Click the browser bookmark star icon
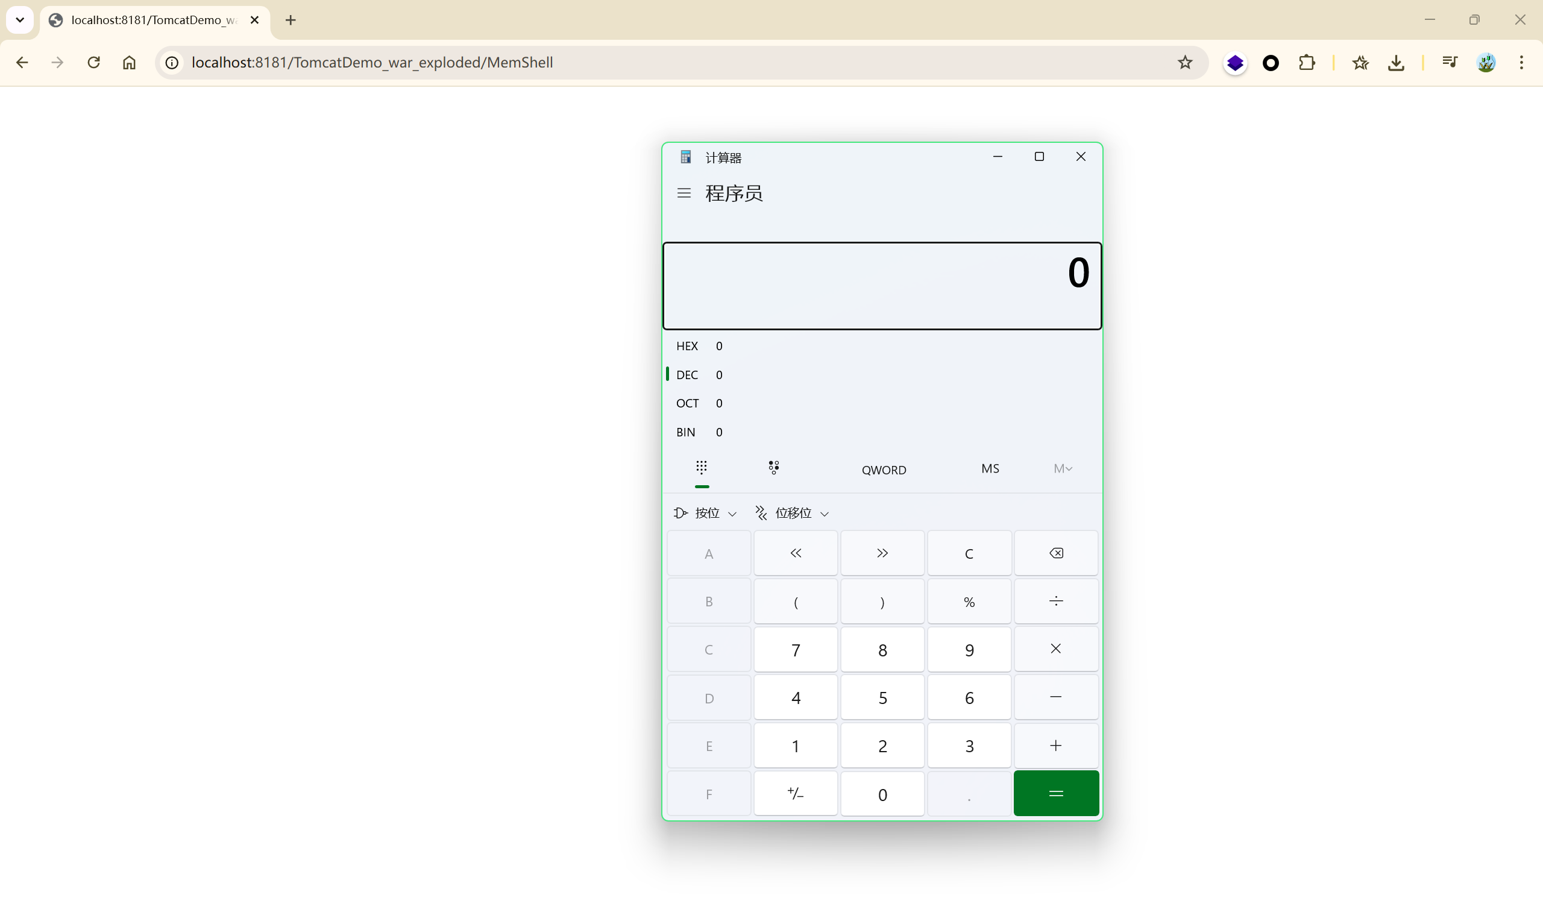 click(x=1184, y=63)
